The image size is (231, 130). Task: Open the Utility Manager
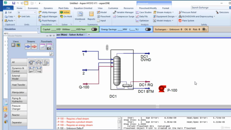48,12
